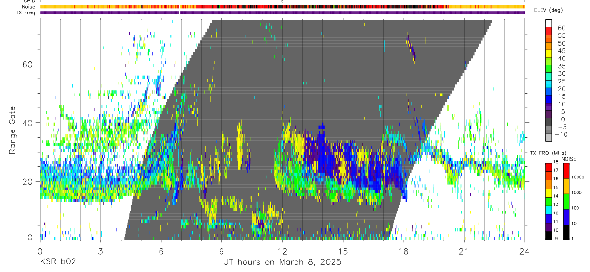
Task: Click the '25' elevation scale label
Action: [561, 81]
